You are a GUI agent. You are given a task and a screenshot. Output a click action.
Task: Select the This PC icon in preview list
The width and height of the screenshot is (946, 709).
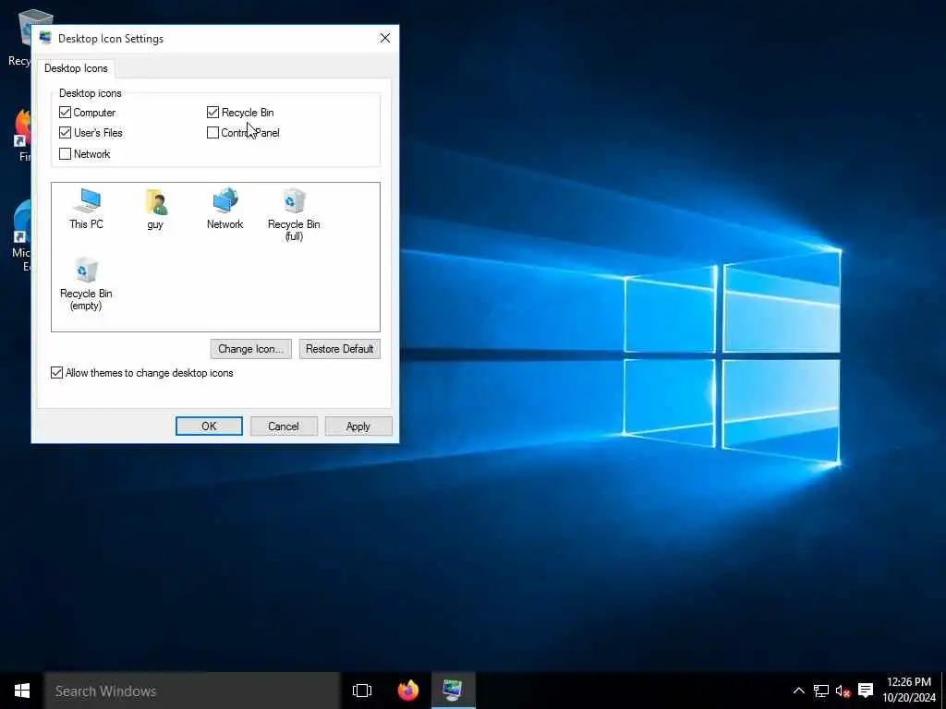86,208
